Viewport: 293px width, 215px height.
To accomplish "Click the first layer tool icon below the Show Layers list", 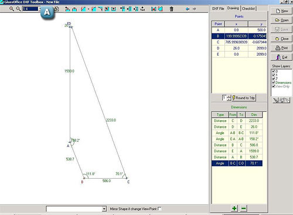I will pyautogui.click(x=275, y=100).
